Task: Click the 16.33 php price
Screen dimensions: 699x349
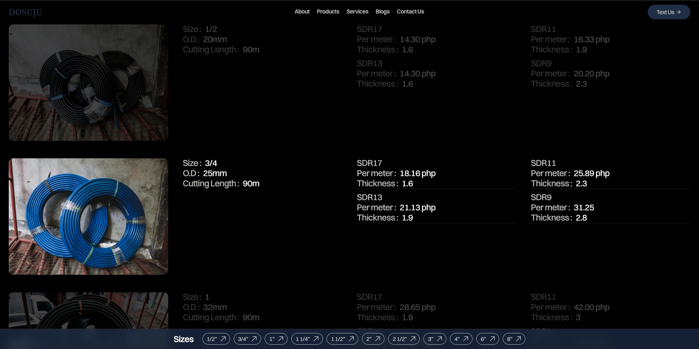Action: [x=592, y=39]
